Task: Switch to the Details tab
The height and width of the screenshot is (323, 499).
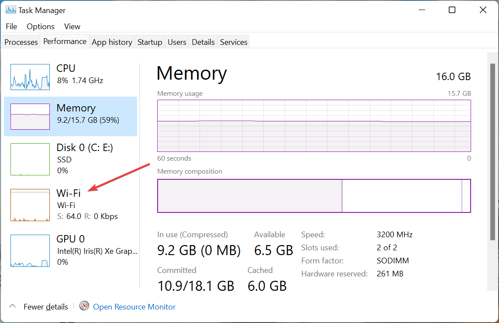Action: pyautogui.click(x=203, y=42)
